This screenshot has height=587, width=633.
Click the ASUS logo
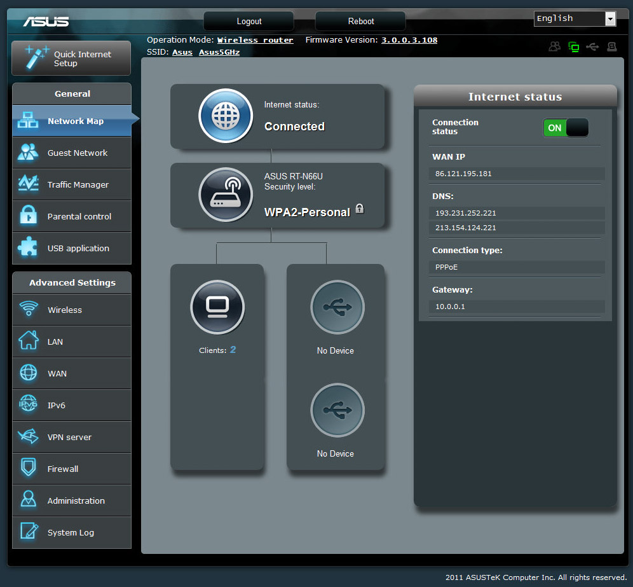click(46, 22)
